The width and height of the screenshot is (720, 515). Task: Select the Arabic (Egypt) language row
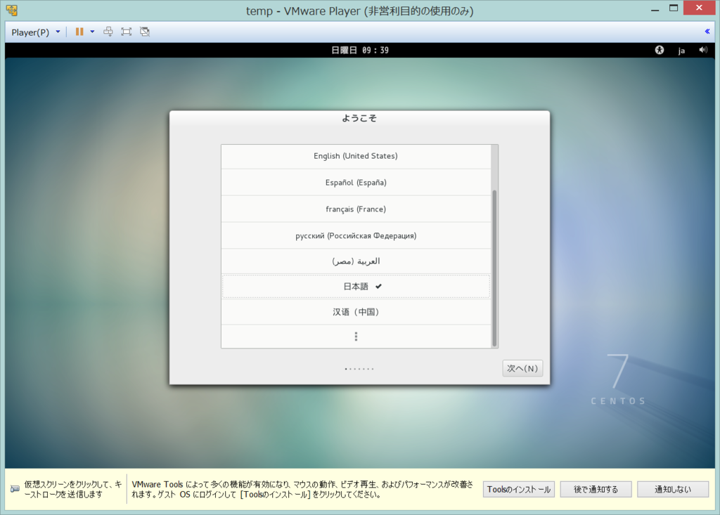pos(356,261)
